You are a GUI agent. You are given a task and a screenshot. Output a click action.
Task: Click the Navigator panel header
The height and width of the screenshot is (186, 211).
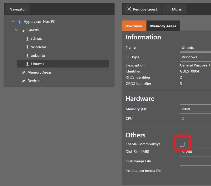(18, 9)
